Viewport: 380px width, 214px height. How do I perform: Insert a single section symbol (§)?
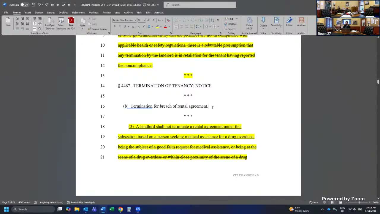35,24
